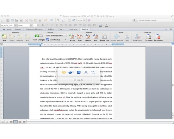Click the Document protection icon
This screenshot has width=174, height=139.
coord(149,38)
